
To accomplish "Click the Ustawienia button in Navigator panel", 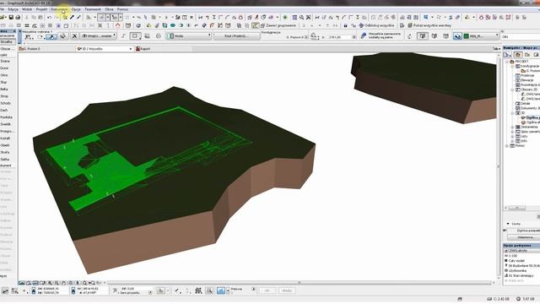I will pyautogui.click(x=525, y=237).
